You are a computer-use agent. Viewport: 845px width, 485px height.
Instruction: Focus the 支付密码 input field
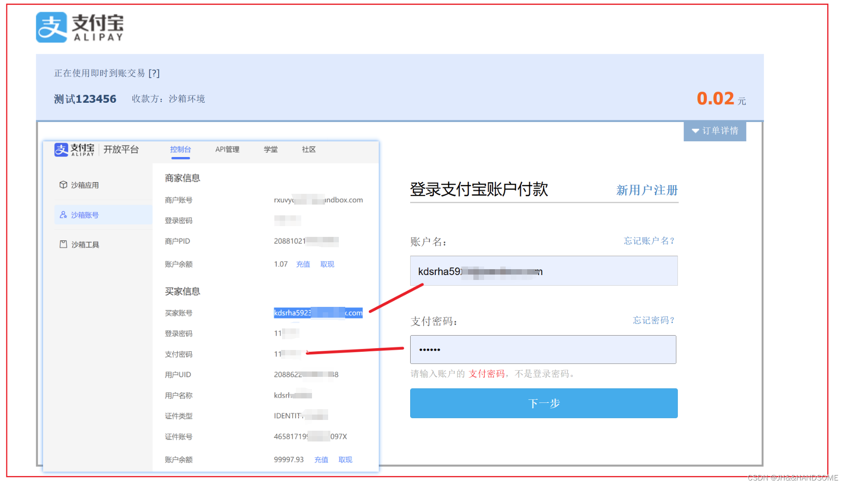[x=543, y=350]
